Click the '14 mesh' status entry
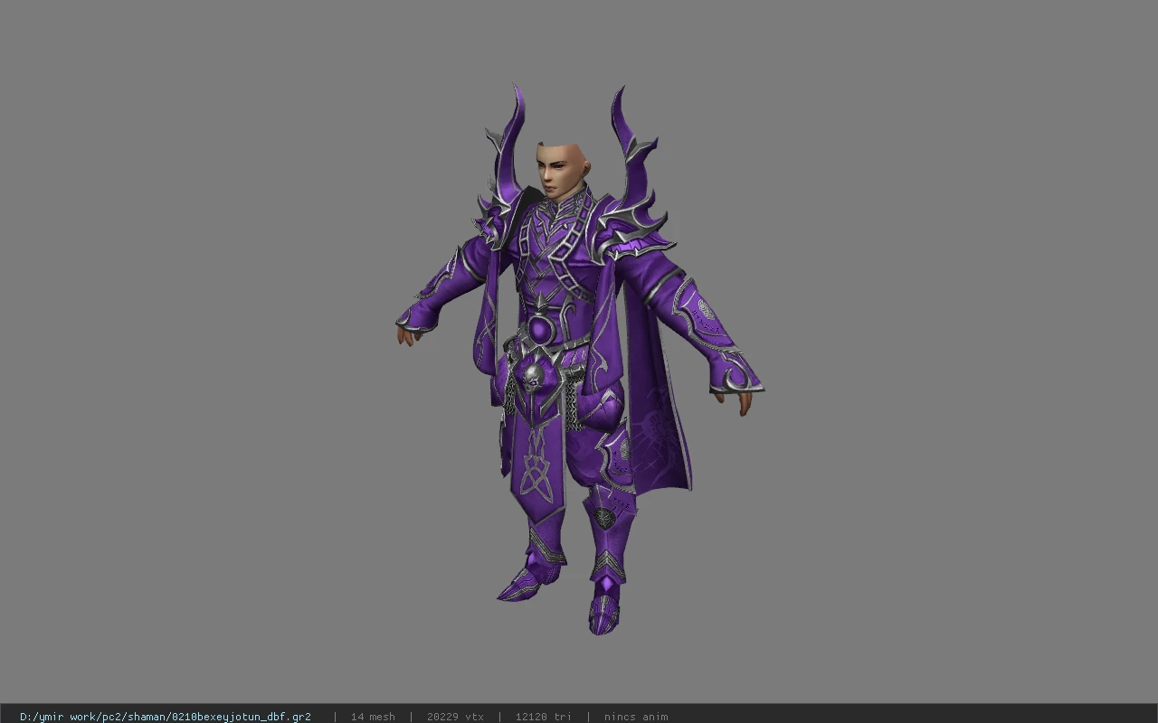Image resolution: width=1158 pixels, height=723 pixels. [x=373, y=717]
